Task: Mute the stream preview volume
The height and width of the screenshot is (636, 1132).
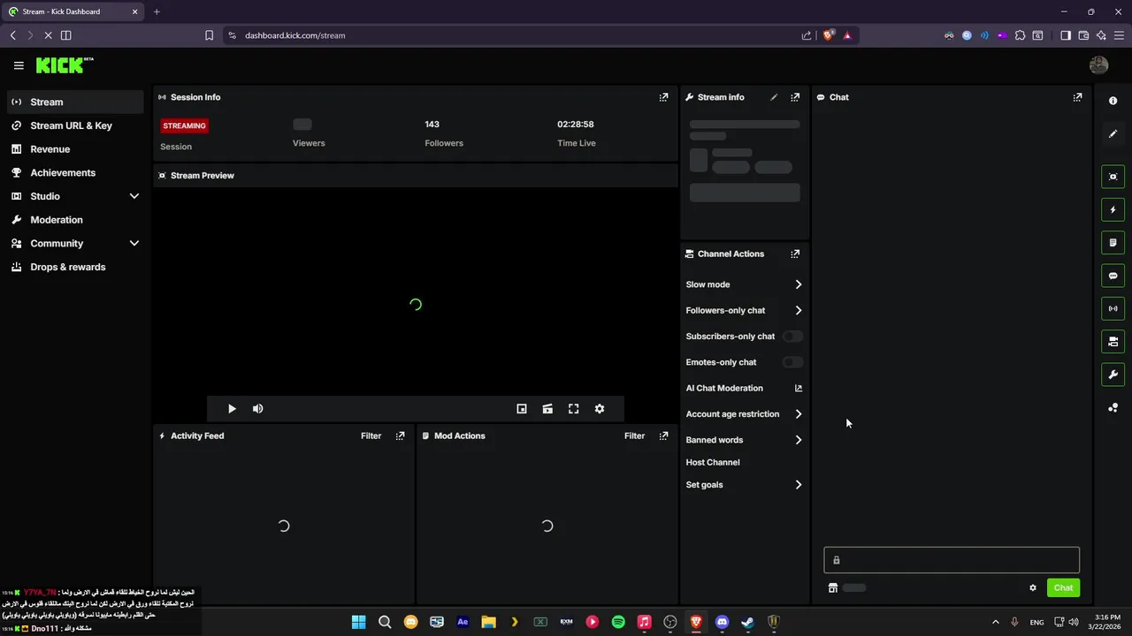Action: click(257, 408)
